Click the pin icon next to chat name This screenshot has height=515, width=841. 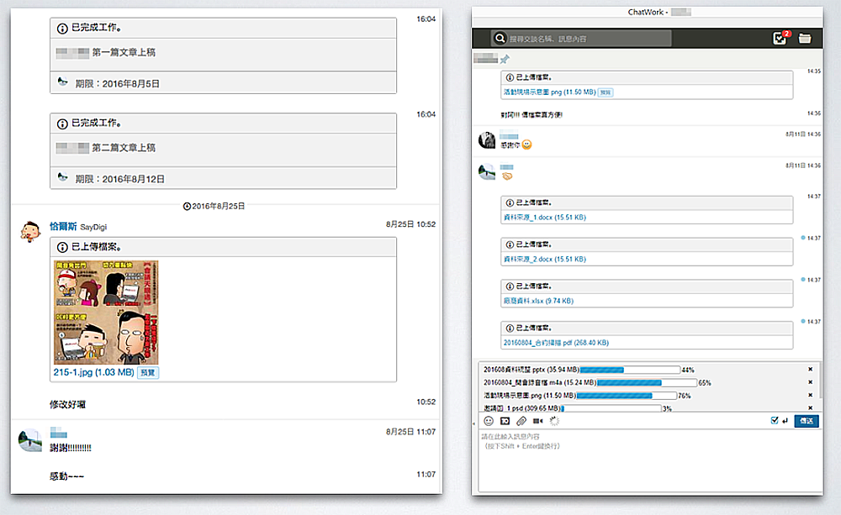coord(505,60)
